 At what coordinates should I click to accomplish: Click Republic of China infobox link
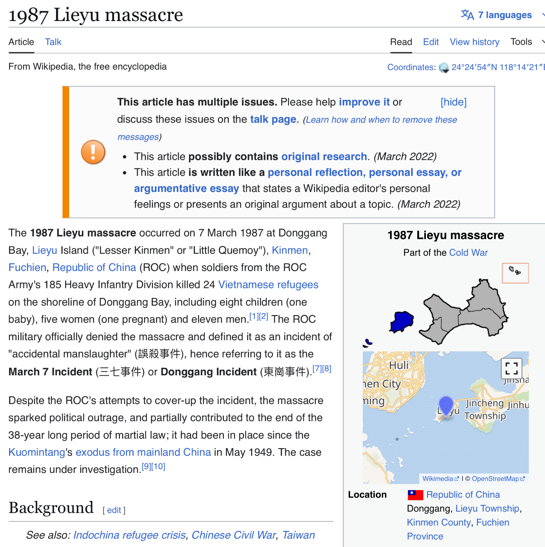click(x=463, y=495)
